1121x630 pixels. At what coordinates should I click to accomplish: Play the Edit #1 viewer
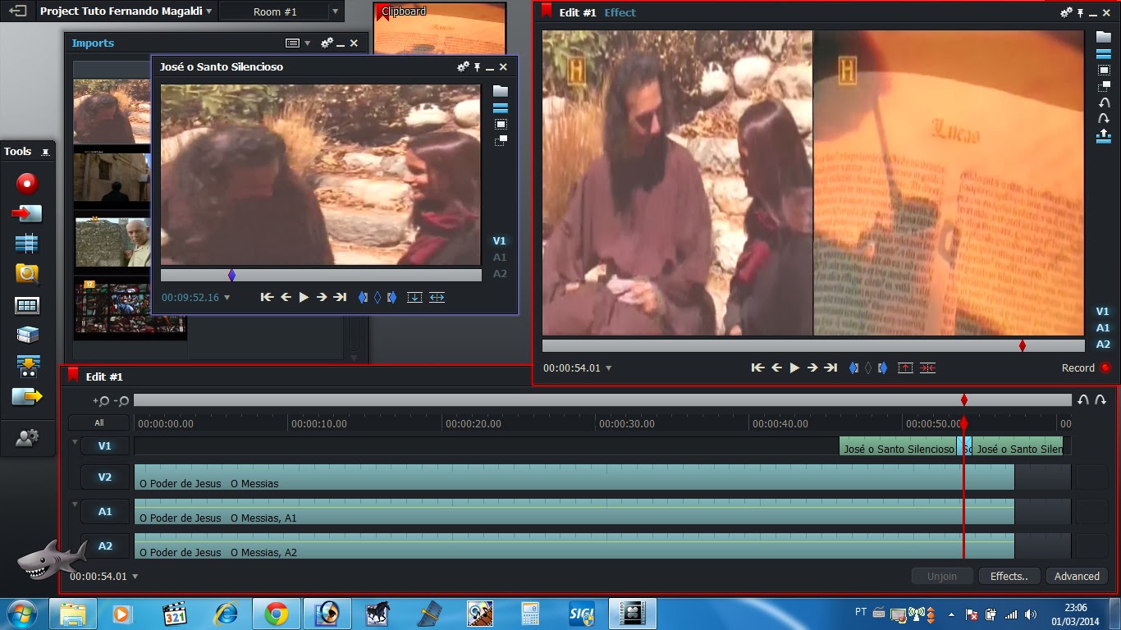tap(794, 367)
